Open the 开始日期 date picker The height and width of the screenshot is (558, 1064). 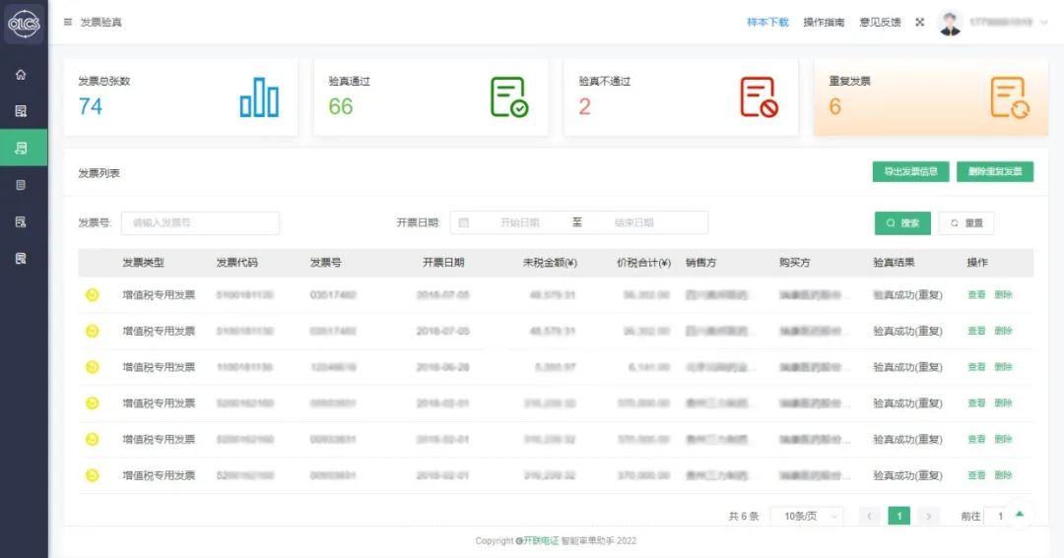tap(519, 222)
